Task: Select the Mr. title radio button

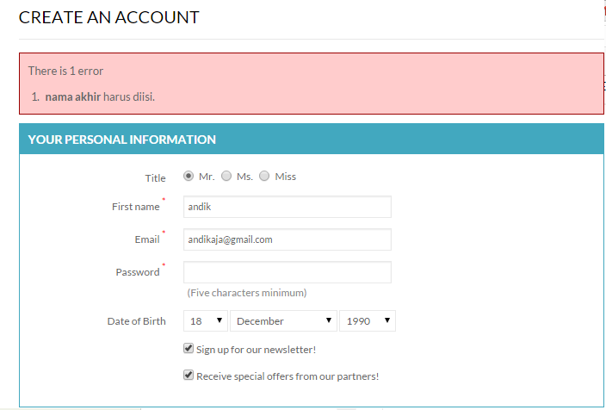Action: [x=189, y=176]
